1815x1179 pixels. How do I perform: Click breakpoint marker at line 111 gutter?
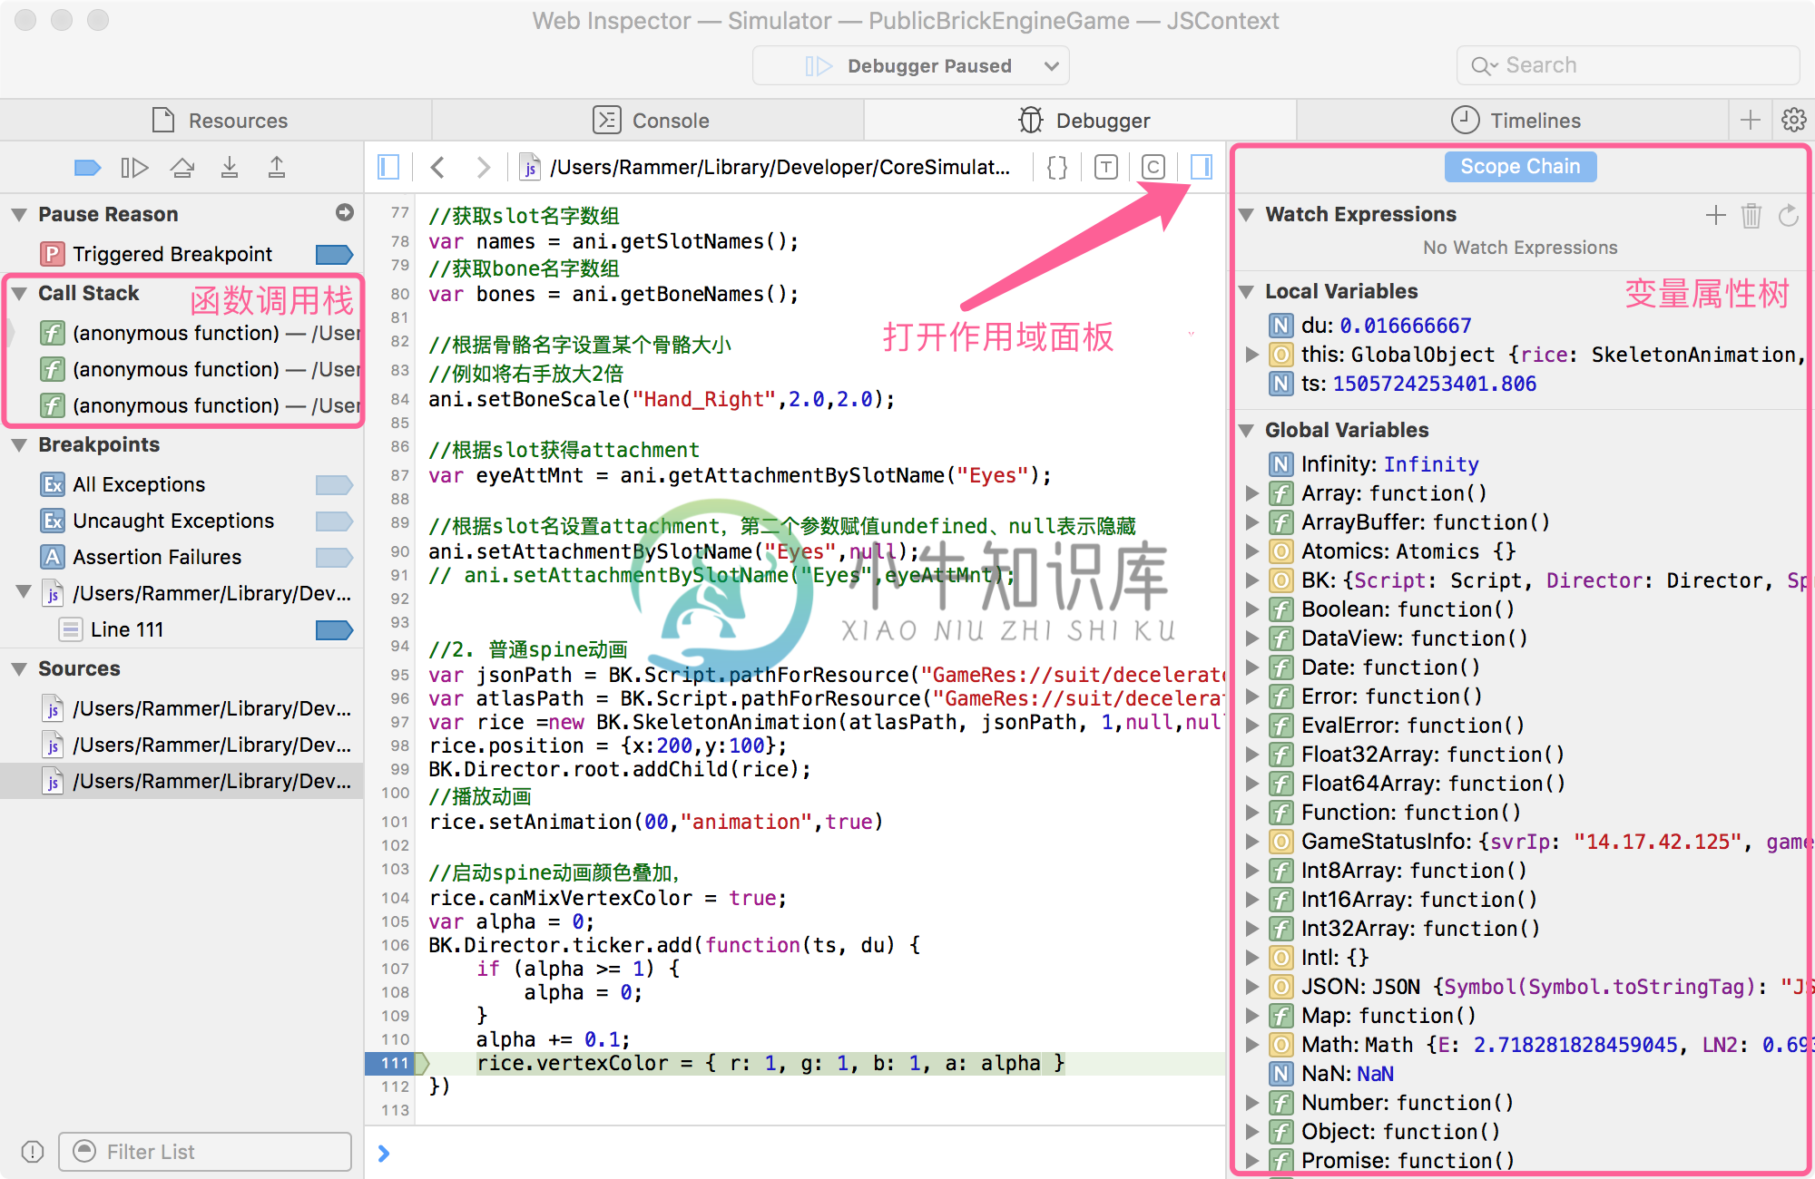397,1063
